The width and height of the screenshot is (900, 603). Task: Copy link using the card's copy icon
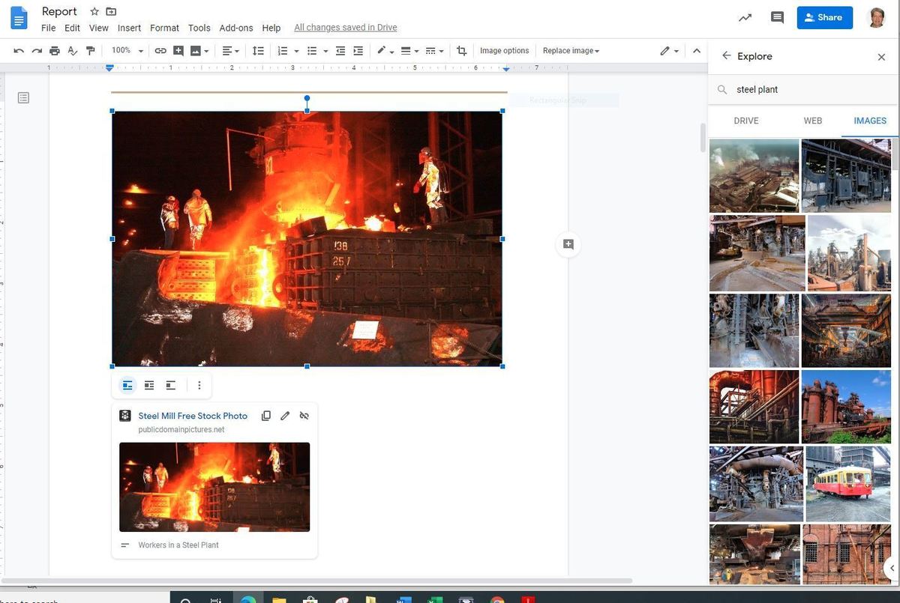266,416
